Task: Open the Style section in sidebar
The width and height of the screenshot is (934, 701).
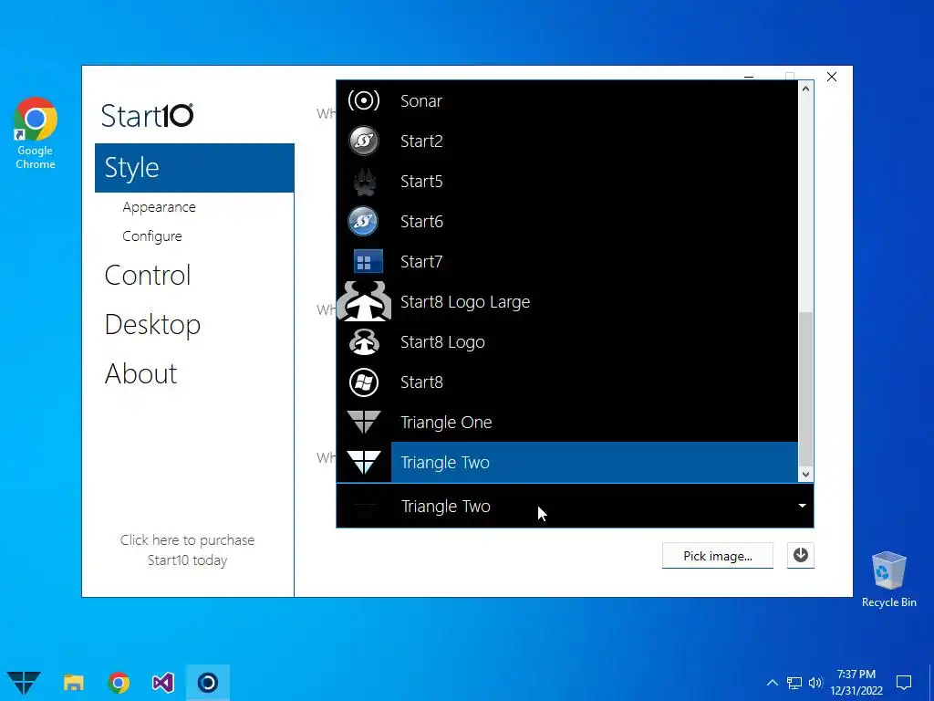Action: pos(194,168)
